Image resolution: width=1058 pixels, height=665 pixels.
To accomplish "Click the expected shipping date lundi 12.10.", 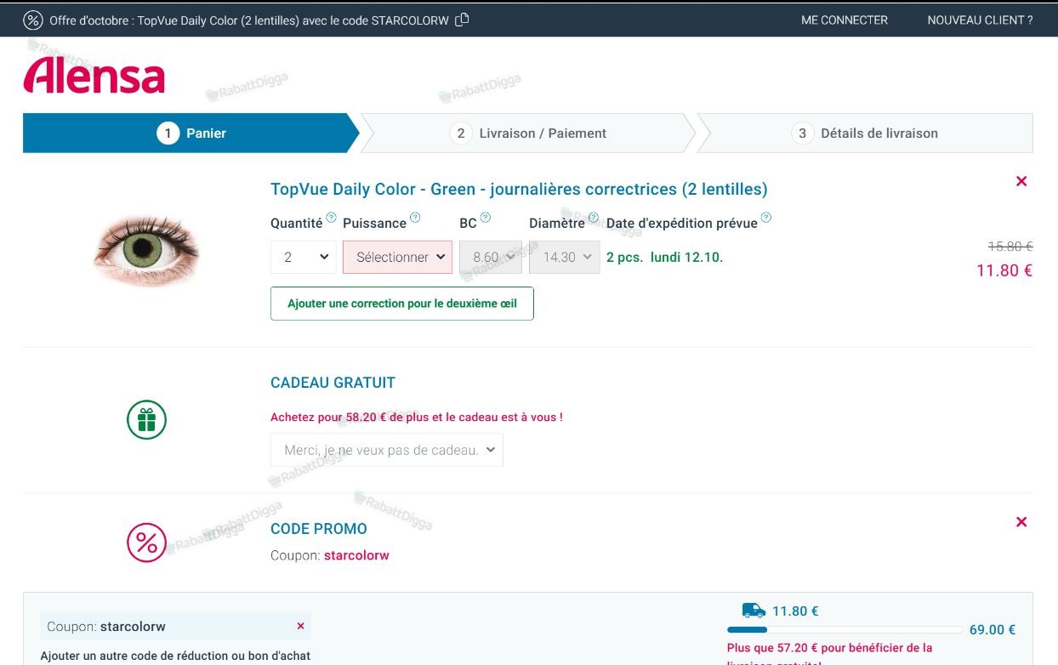I will (687, 257).
